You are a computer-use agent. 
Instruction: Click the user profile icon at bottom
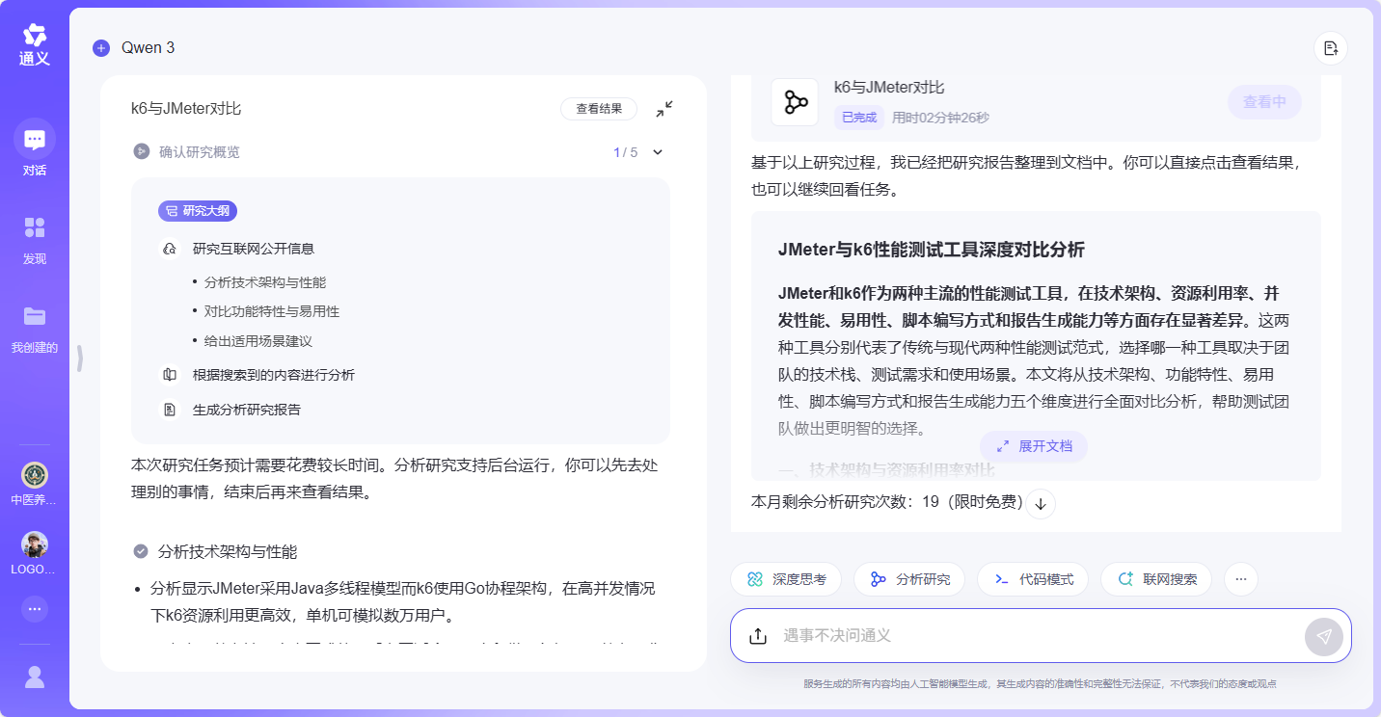click(x=35, y=677)
